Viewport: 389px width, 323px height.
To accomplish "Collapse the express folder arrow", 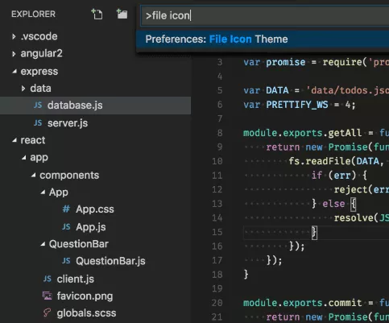I will tap(14, 71).
